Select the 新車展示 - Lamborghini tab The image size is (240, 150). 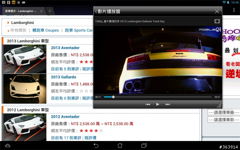click(21, 11)
